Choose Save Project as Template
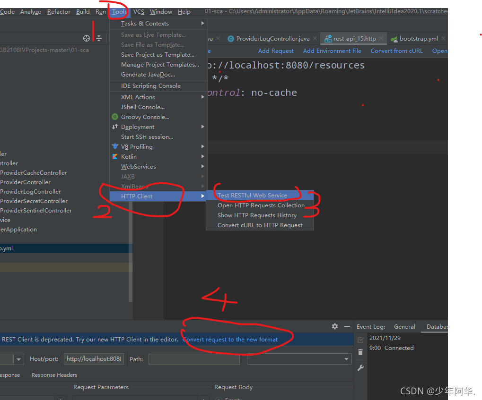Viewport: 482px width, 400px height. click(x=158, y=55)
